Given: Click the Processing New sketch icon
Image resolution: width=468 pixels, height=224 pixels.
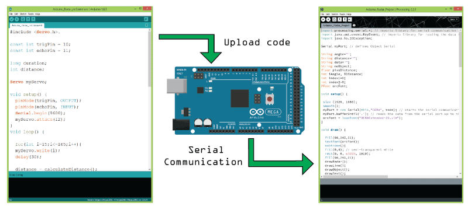Looking at the screenshot, I should click(x=334, y=19).
